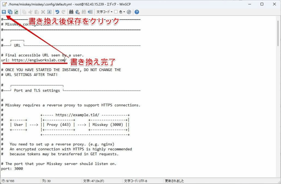Click the vertical scrollbar thumb

[278, 33]
